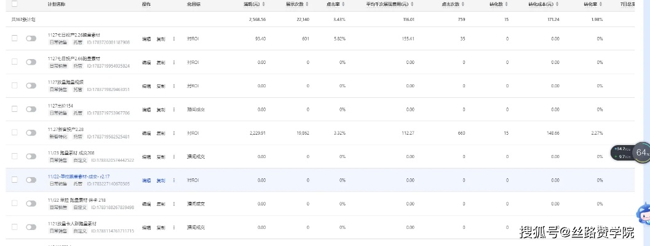The height and width of the screenshot is (246, 650).
Task: Sort by 转化数 using its sort arrows
Action: click(507, 4)
